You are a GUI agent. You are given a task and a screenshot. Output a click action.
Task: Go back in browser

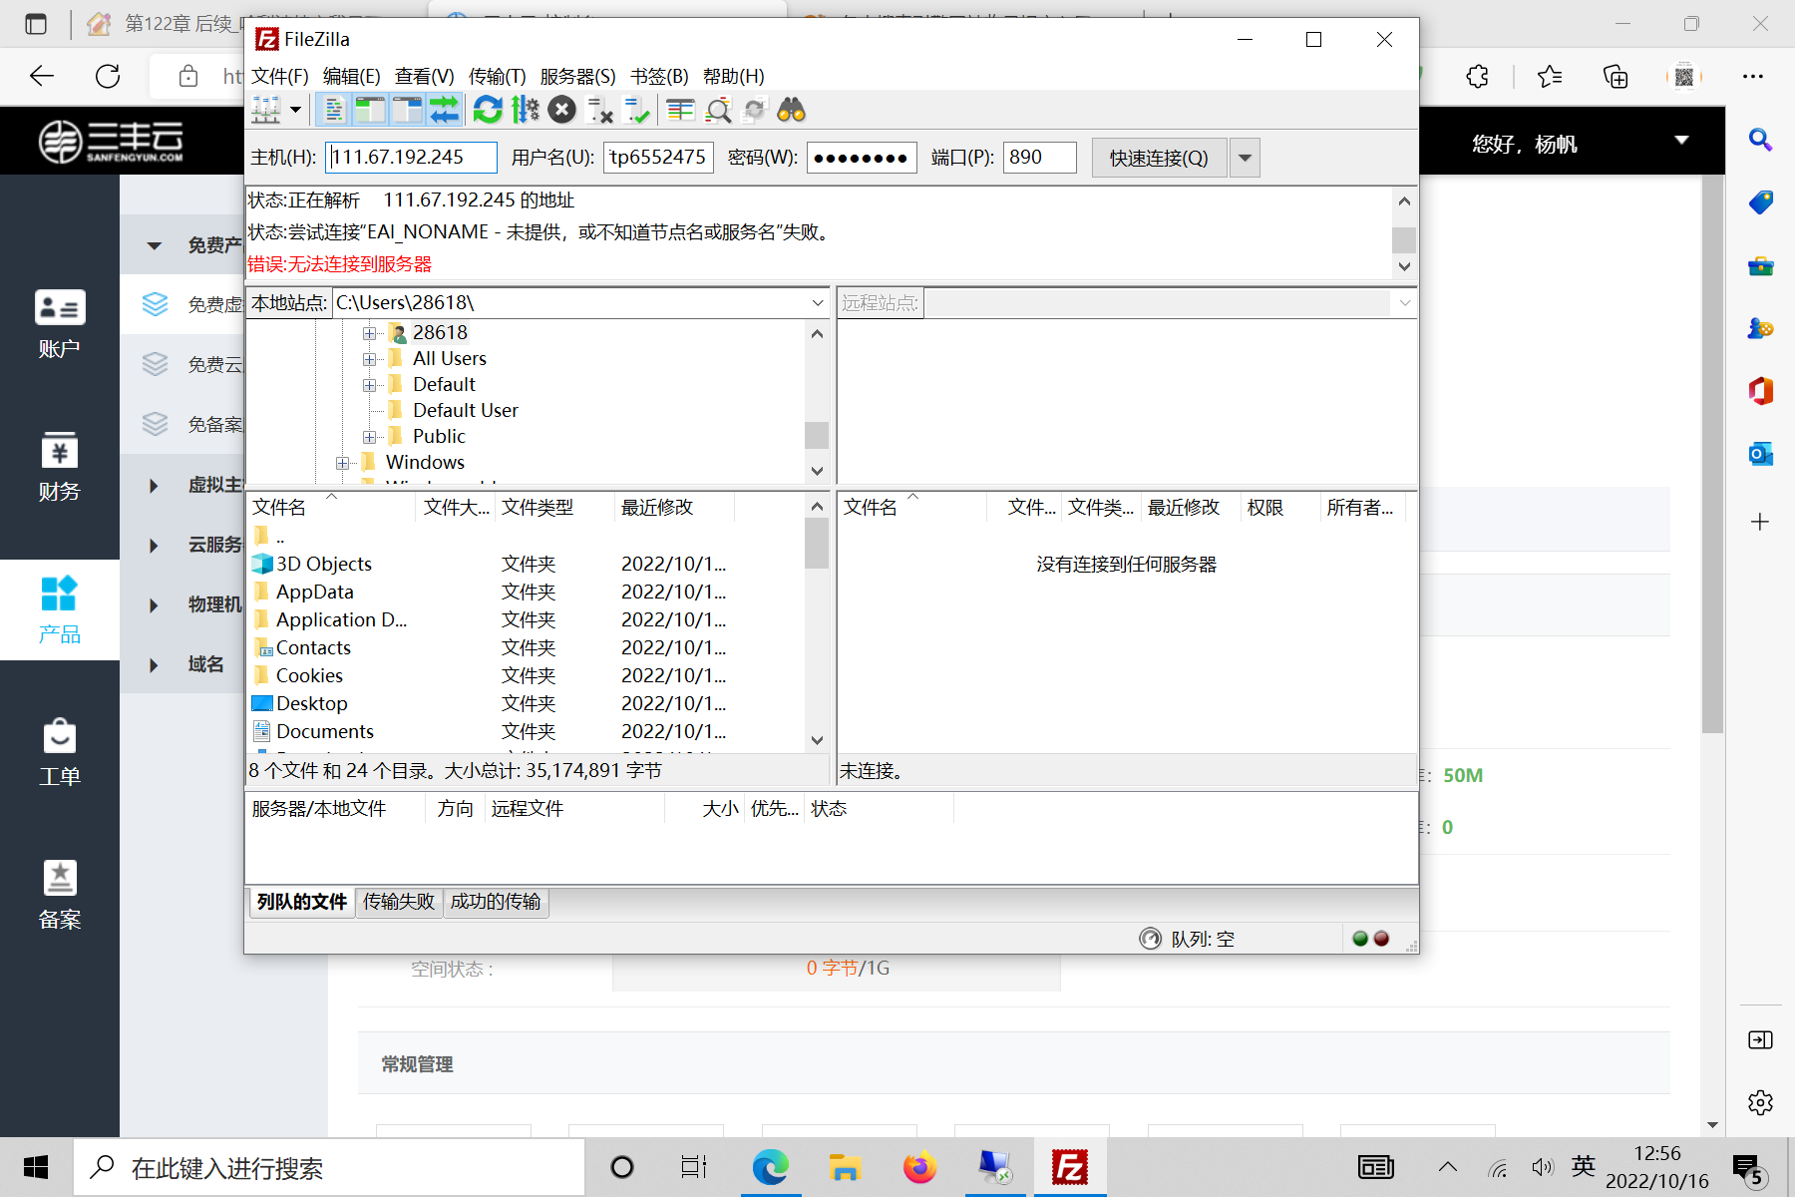[x=42, y=76]
